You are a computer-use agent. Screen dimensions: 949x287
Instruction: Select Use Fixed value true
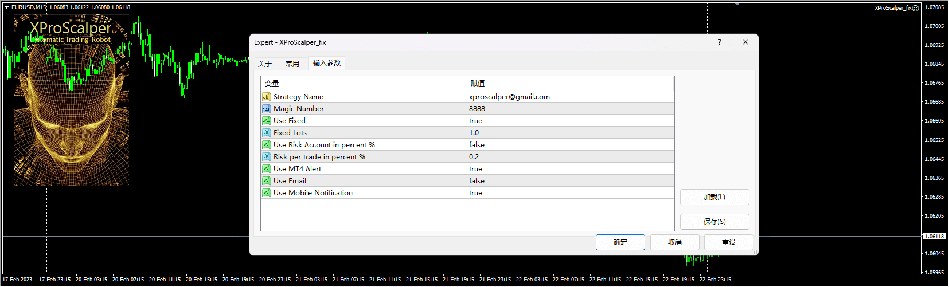point(475,121)
